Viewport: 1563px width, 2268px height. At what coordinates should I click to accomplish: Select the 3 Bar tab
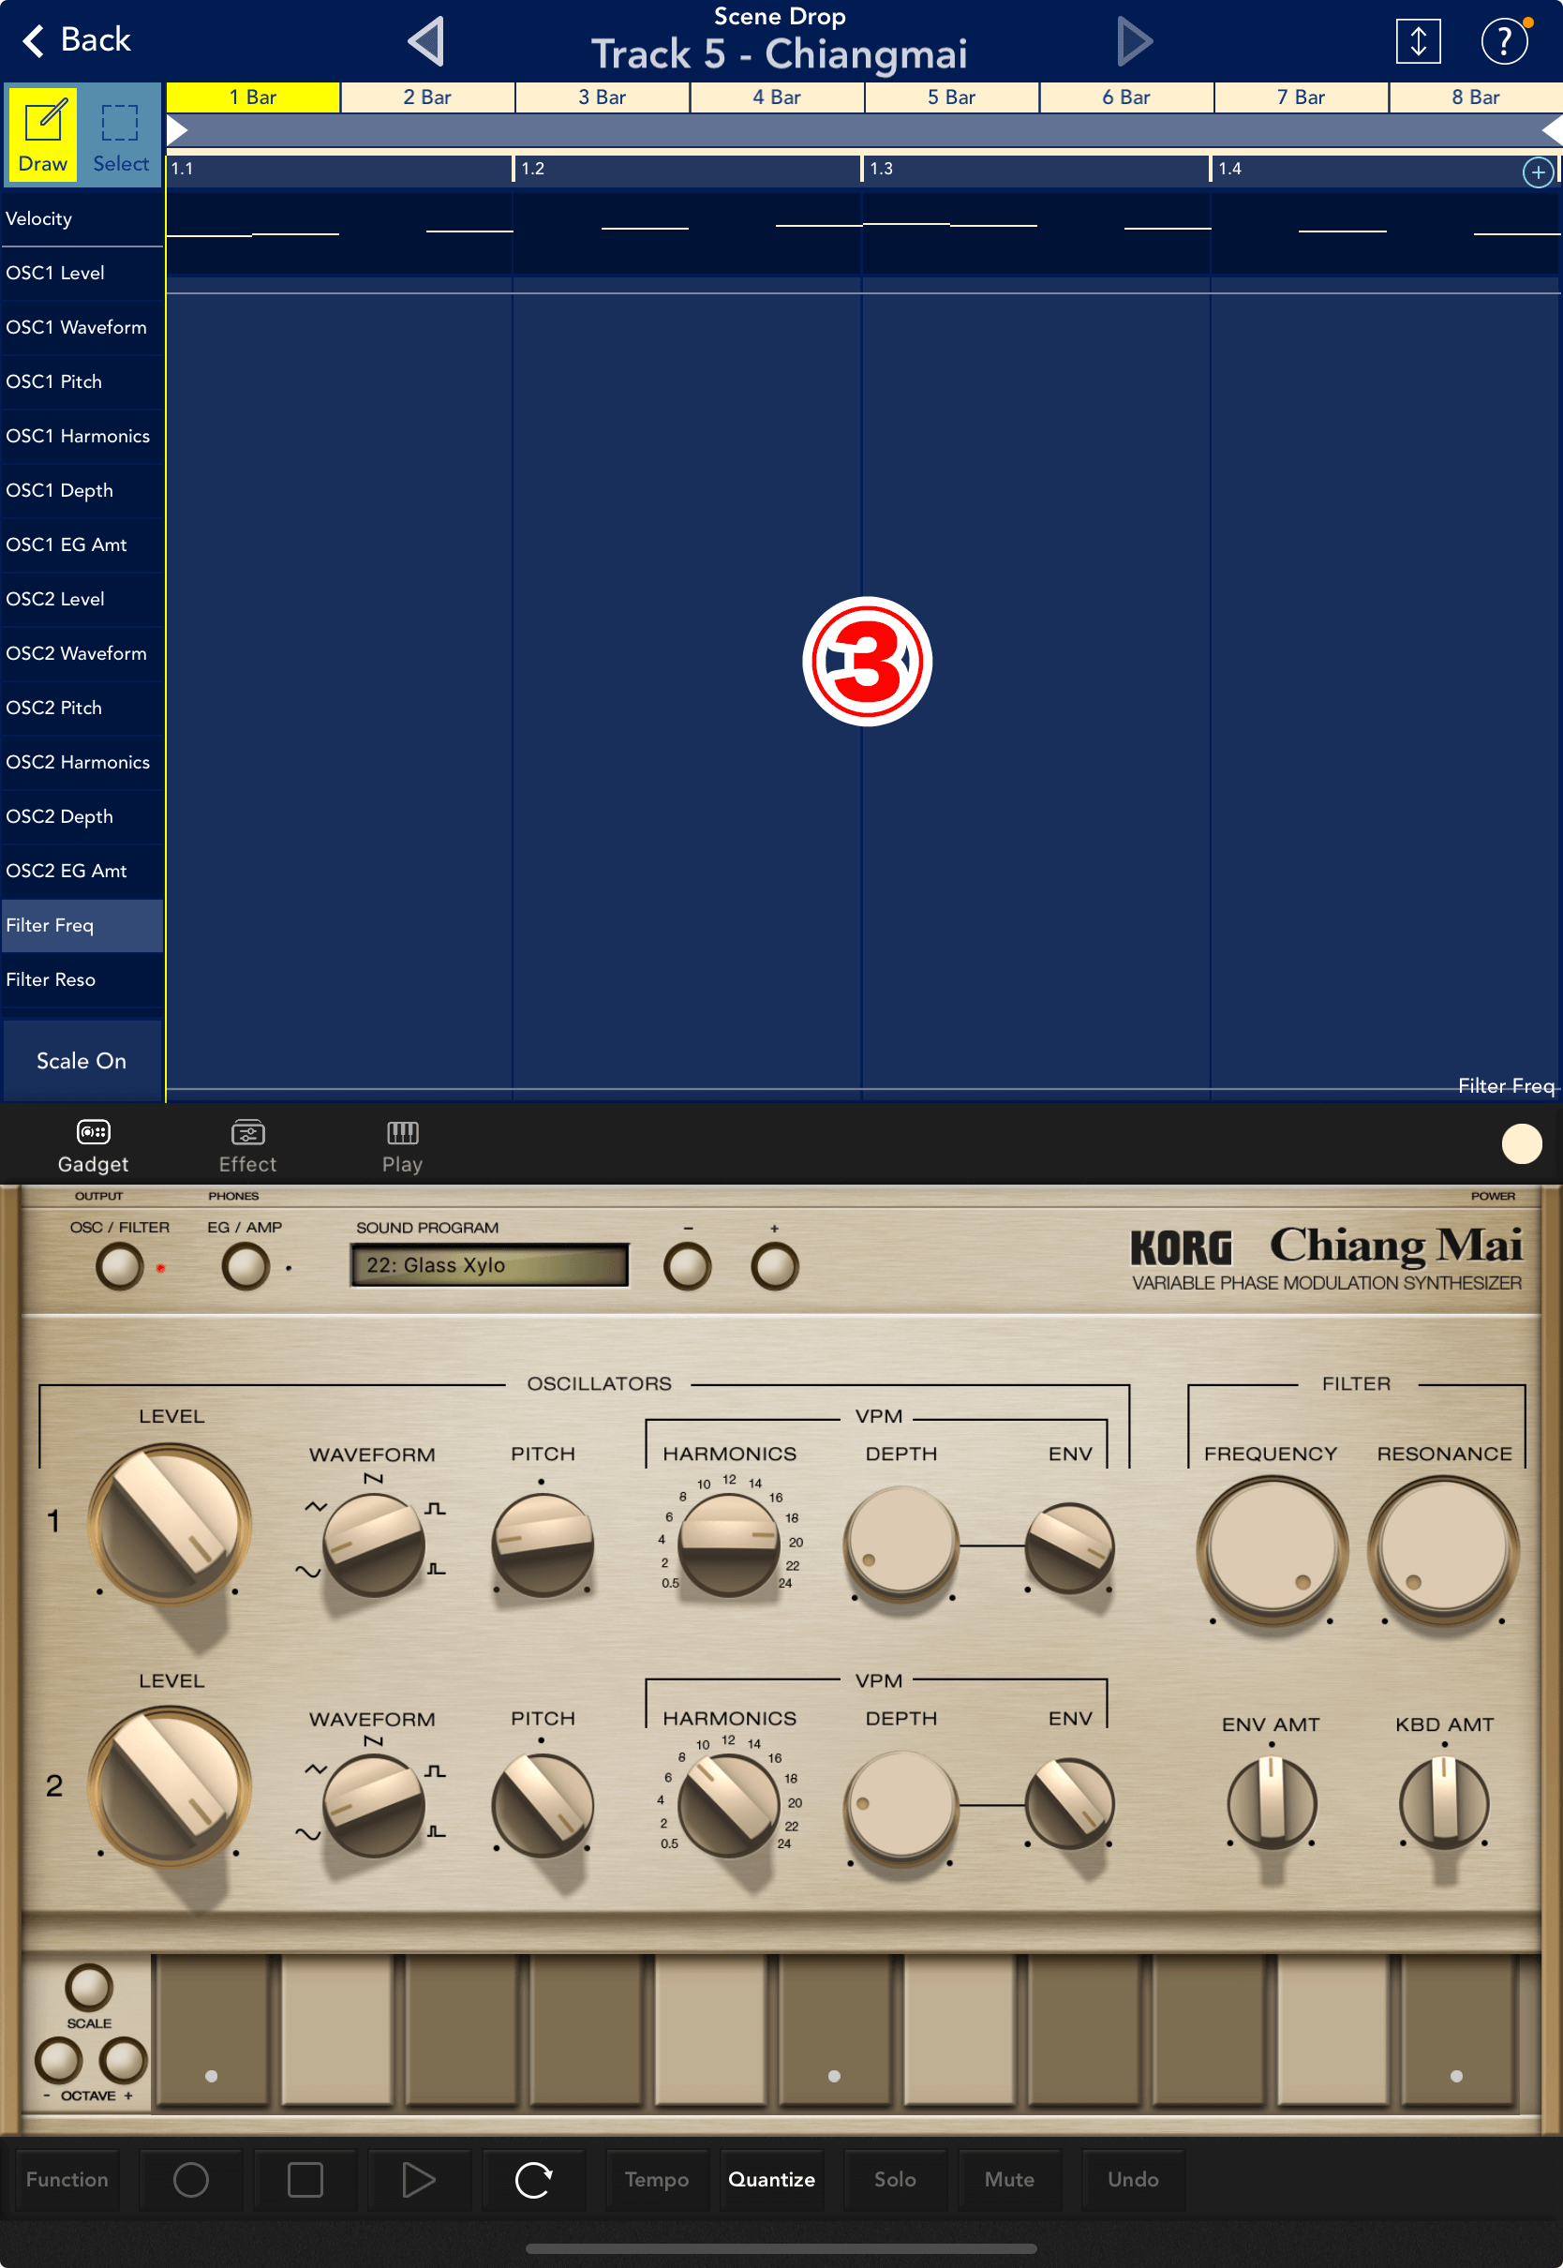coord(602,97)
